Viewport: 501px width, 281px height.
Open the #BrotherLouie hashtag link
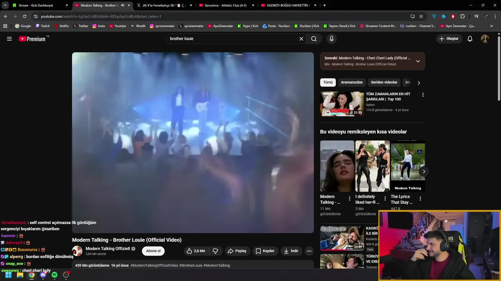[x=191, y=265]
